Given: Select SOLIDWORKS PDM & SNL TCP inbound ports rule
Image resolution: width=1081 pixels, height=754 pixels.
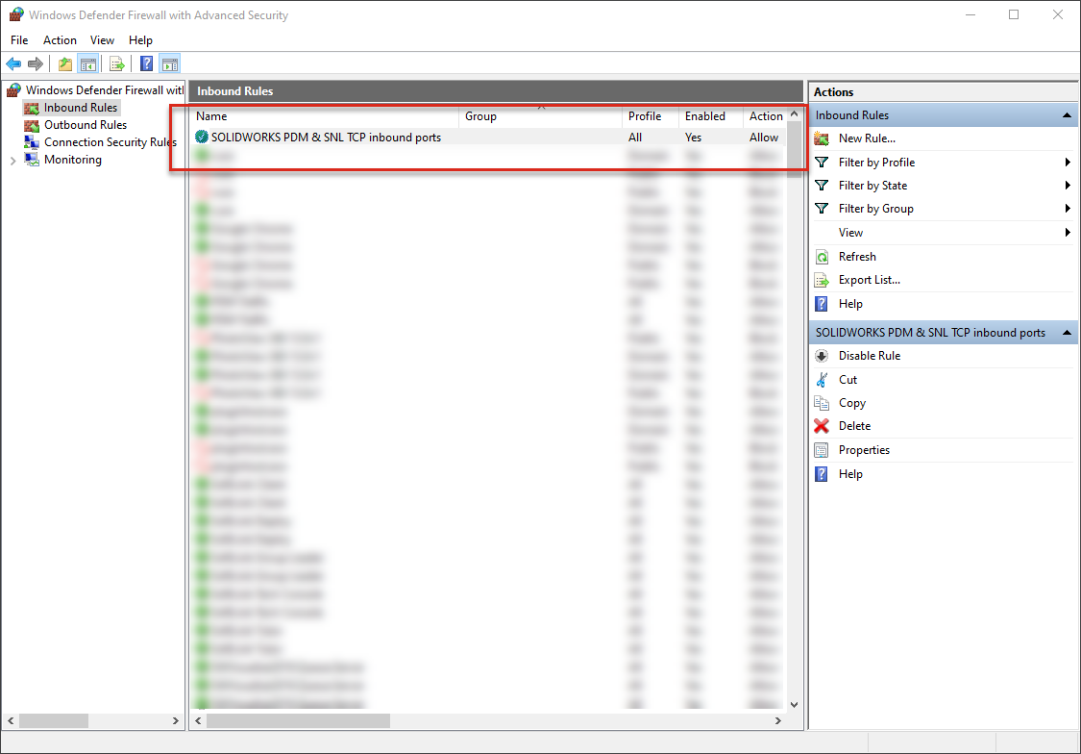Looking at the screenshot, I should pyautogui.click(x=489, y=138).
